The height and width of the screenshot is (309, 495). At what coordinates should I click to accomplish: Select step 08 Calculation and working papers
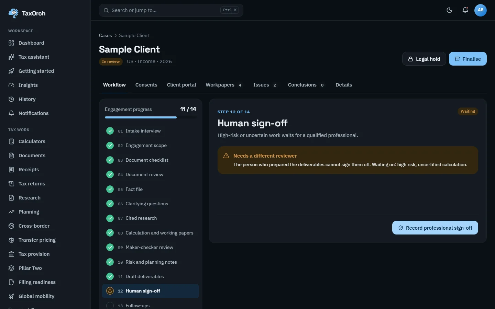151,233
